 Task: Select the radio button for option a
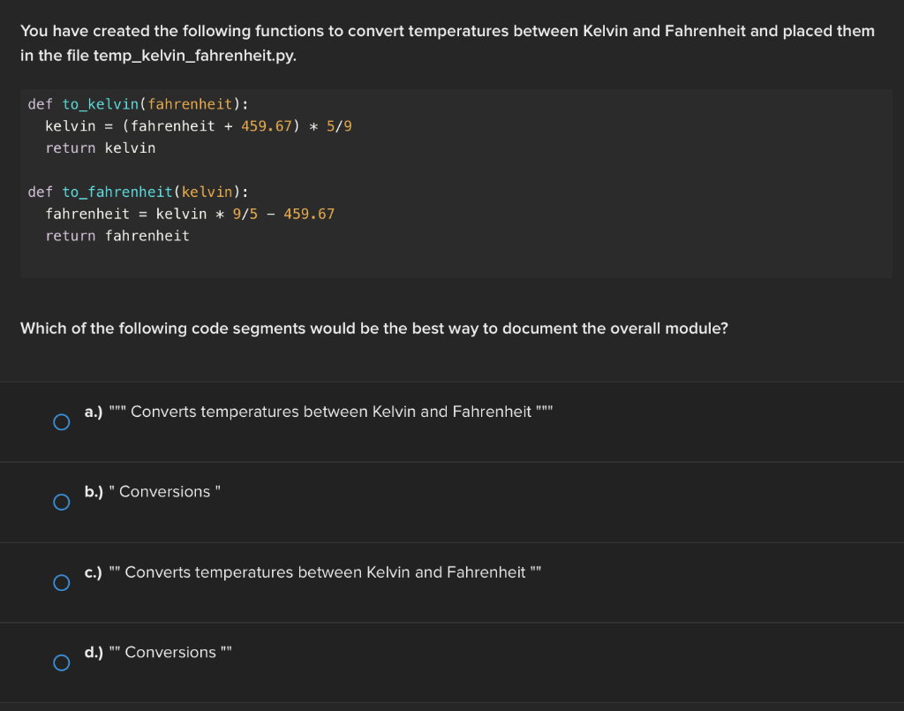62,422
